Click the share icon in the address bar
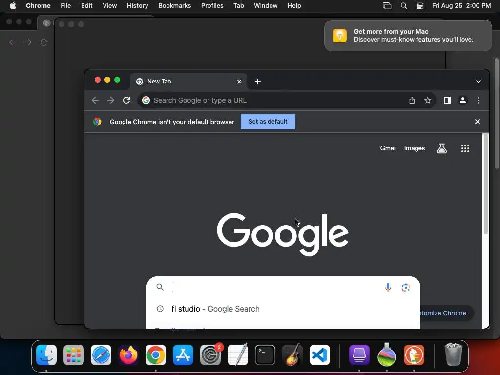The height and width of the screenshot is (375, 500). coord(412,100)
